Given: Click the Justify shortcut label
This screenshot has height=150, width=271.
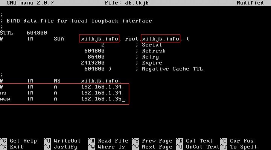Looking at the screenshot, I should tap(65, 147).
